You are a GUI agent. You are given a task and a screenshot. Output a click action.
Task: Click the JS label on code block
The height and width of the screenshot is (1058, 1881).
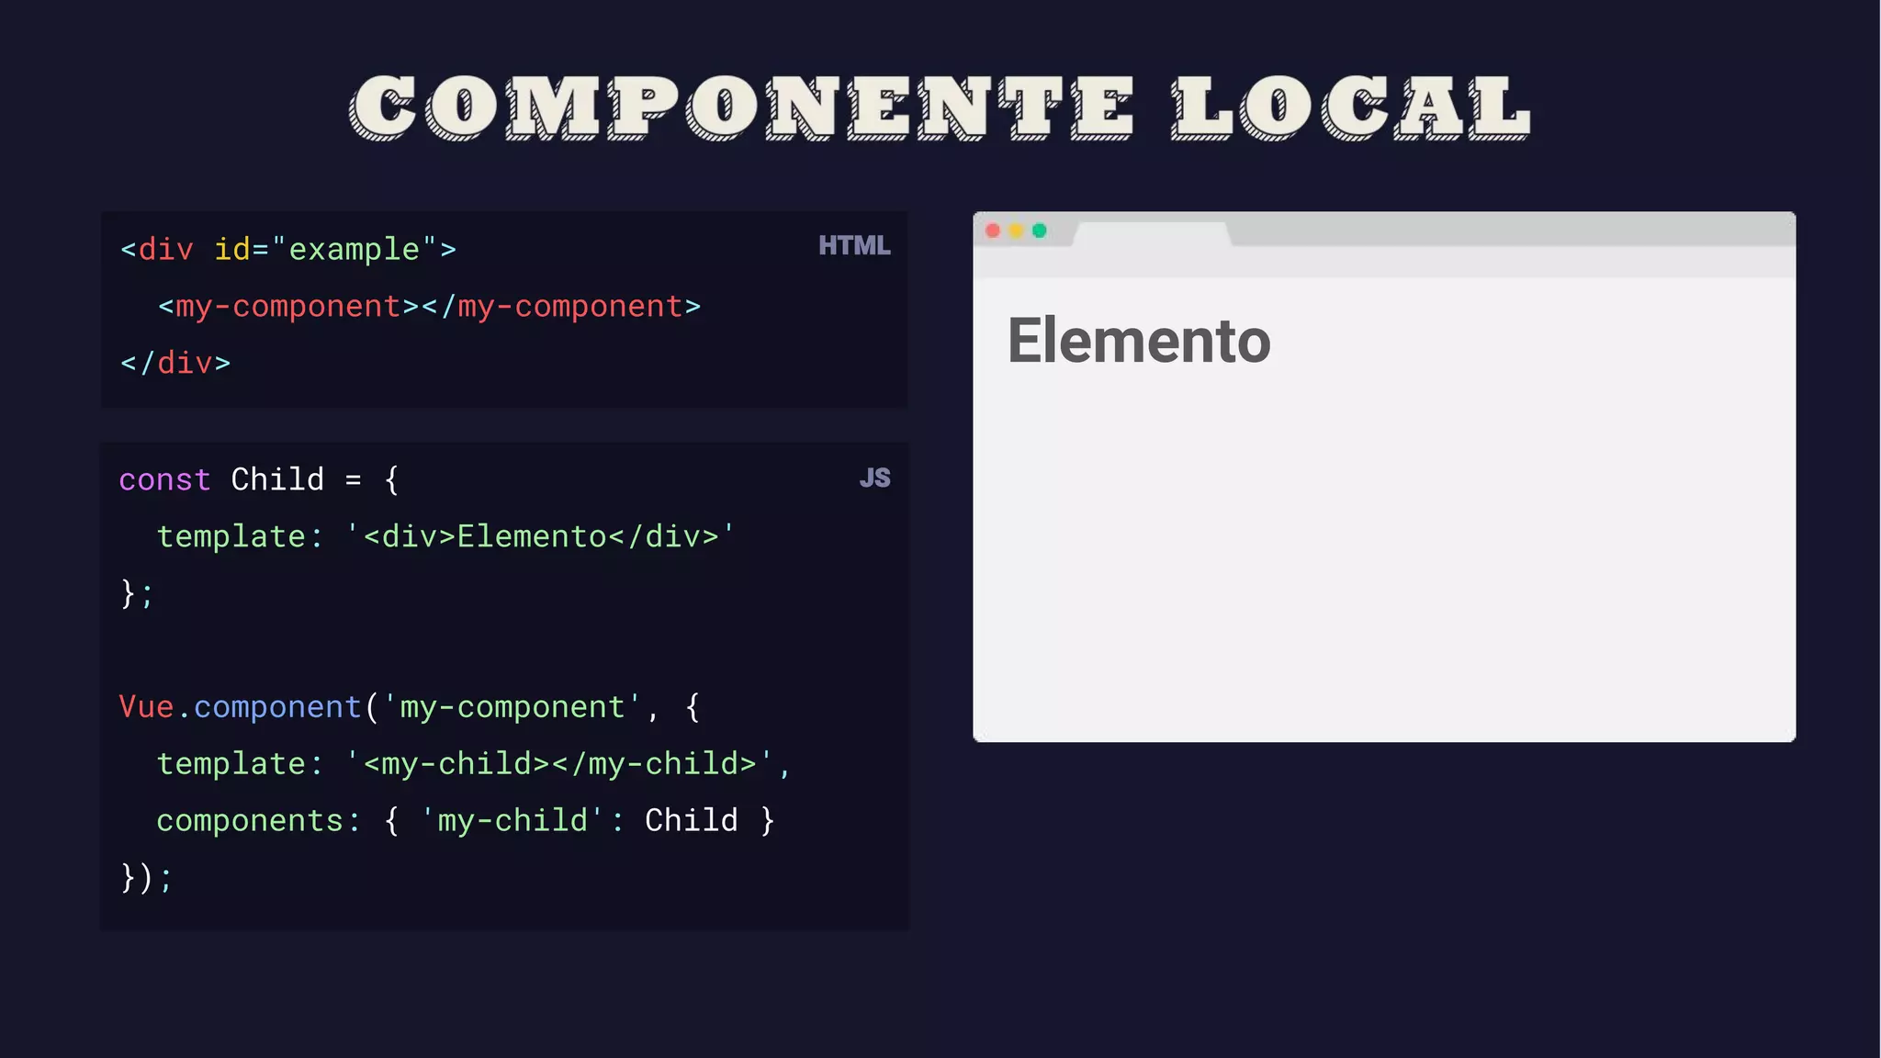[874, 478]
